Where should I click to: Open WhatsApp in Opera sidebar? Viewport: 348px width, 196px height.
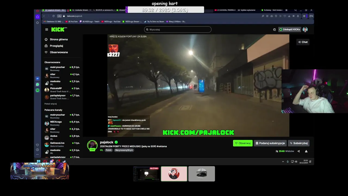click(x=38, y=84)
